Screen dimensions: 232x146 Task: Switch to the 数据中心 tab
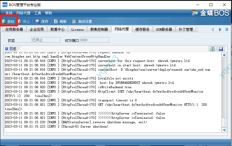[x=57, y=29]
